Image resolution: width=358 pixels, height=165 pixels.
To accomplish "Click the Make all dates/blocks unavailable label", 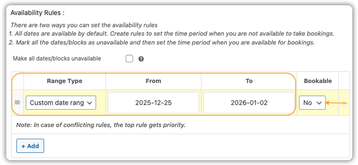I will [57, 58].
